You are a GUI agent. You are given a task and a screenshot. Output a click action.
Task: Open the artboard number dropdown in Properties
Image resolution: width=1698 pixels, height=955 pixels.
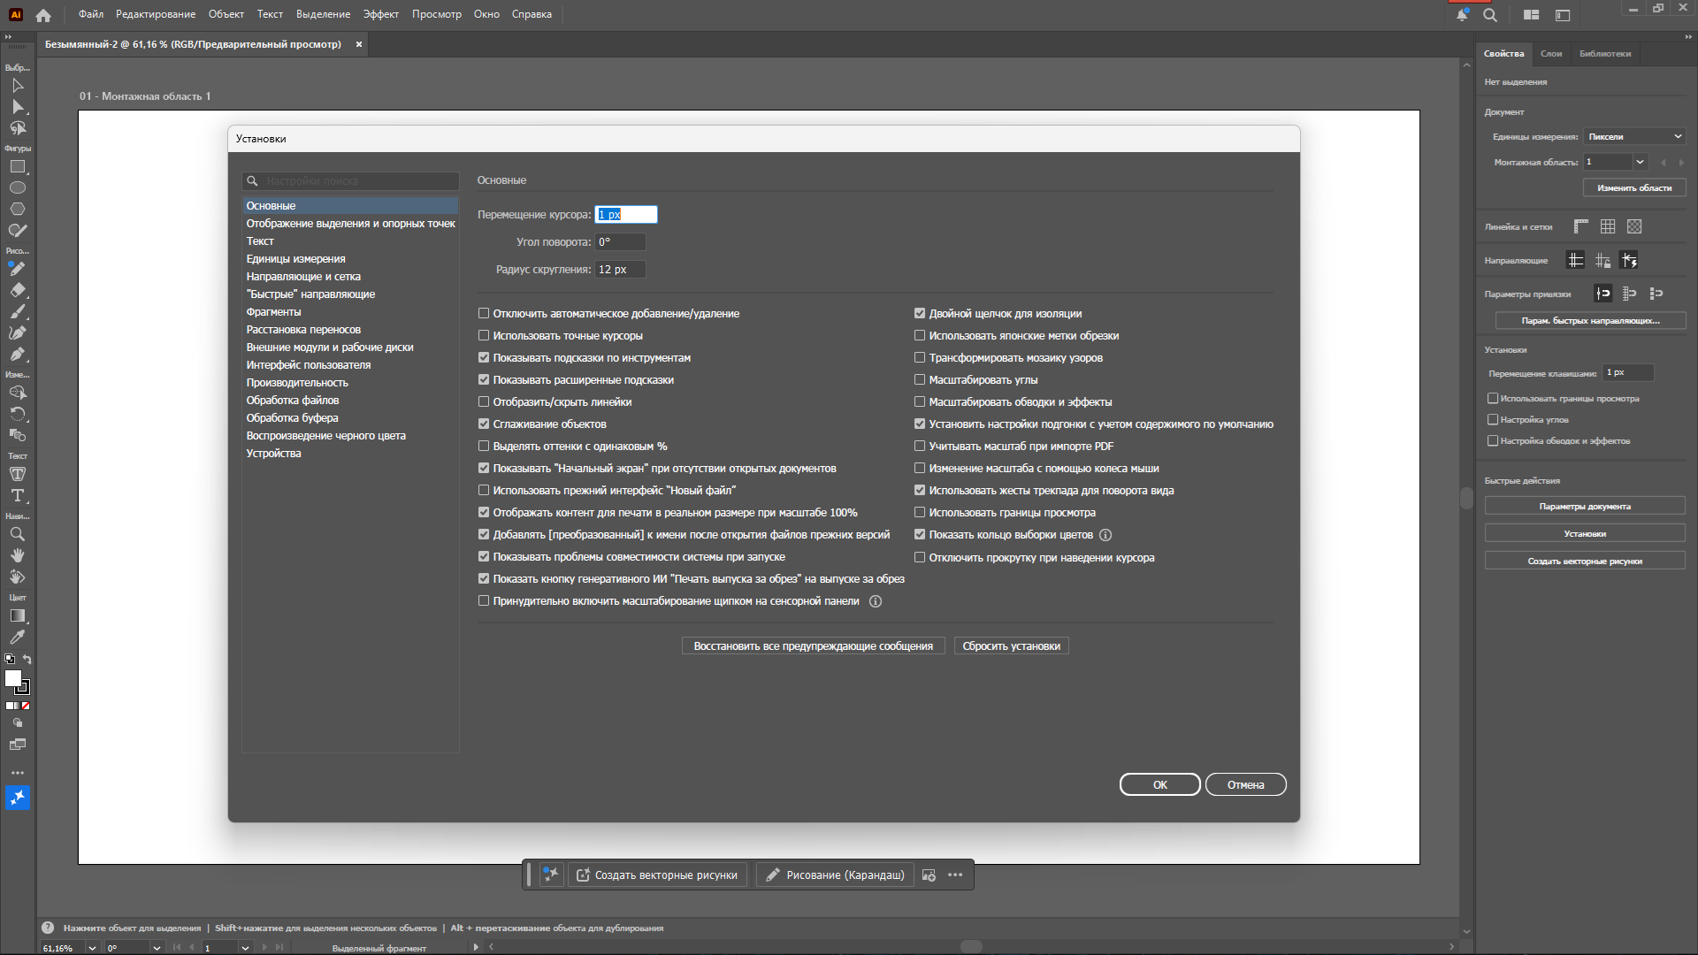click(x=1640, y=162)
